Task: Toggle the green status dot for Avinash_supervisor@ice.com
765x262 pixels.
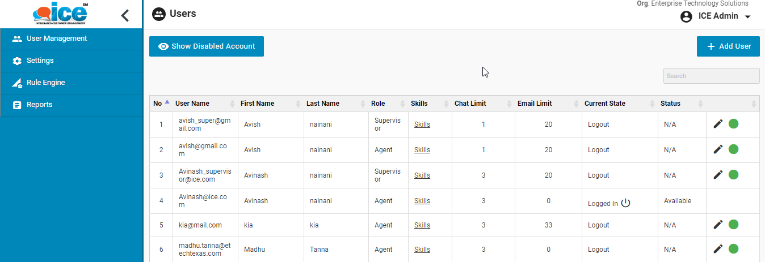Action: [x=733, y=175]
